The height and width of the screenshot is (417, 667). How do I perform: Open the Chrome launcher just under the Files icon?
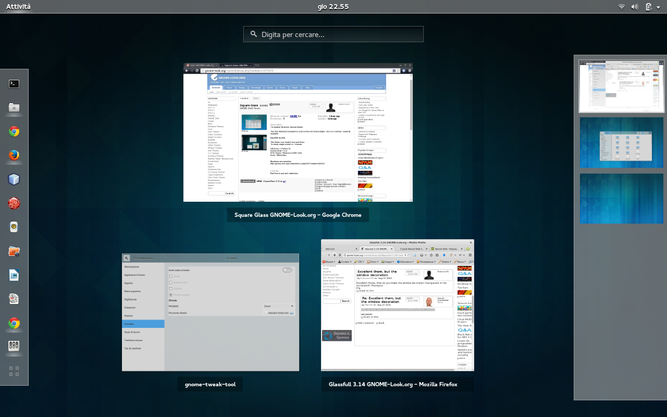click(14, 131)
